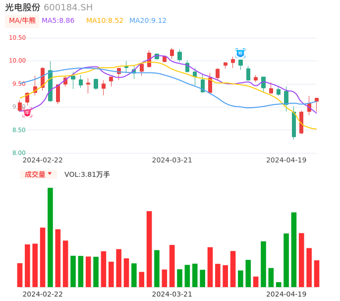Click the blue bear signal marker icon
This screenshot has height=301, width=340.
[240, 53]
